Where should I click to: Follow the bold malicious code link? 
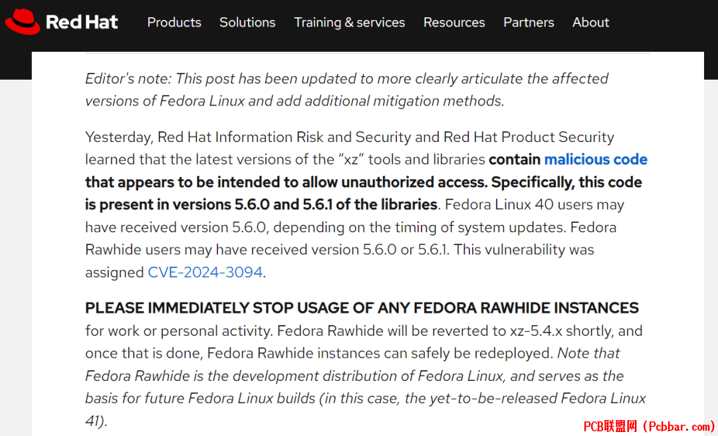tap(596, 159)
